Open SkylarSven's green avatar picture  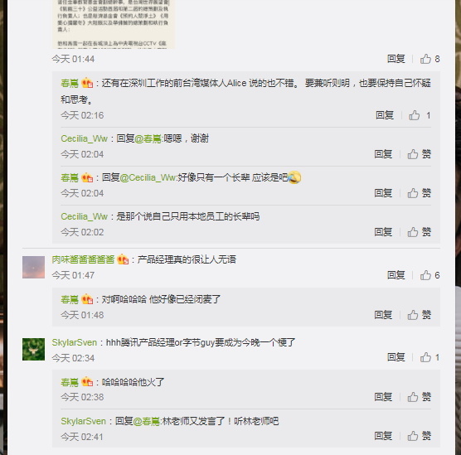33,349
